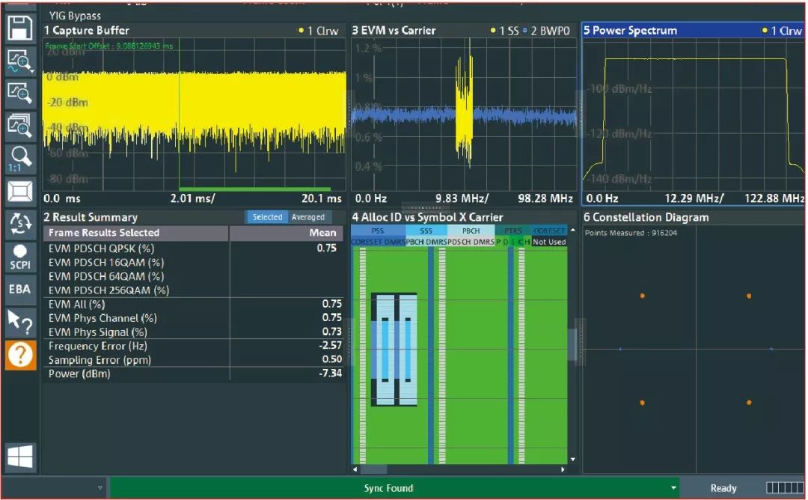
Task: Switch Result Summary to Selected
Action: (x=267, y=217)
